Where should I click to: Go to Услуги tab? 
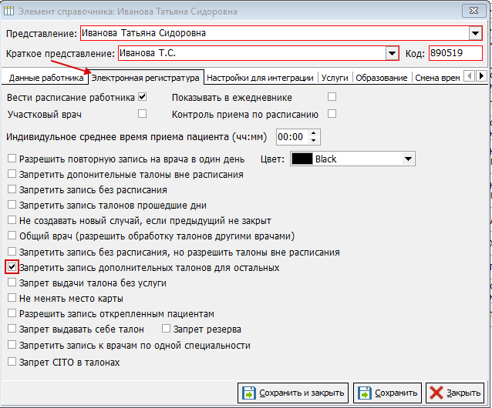(x=335, y=78)
